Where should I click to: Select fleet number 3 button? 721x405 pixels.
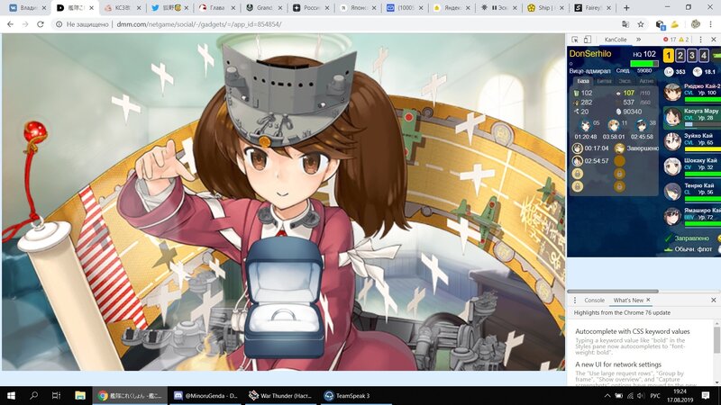[692, 56]
